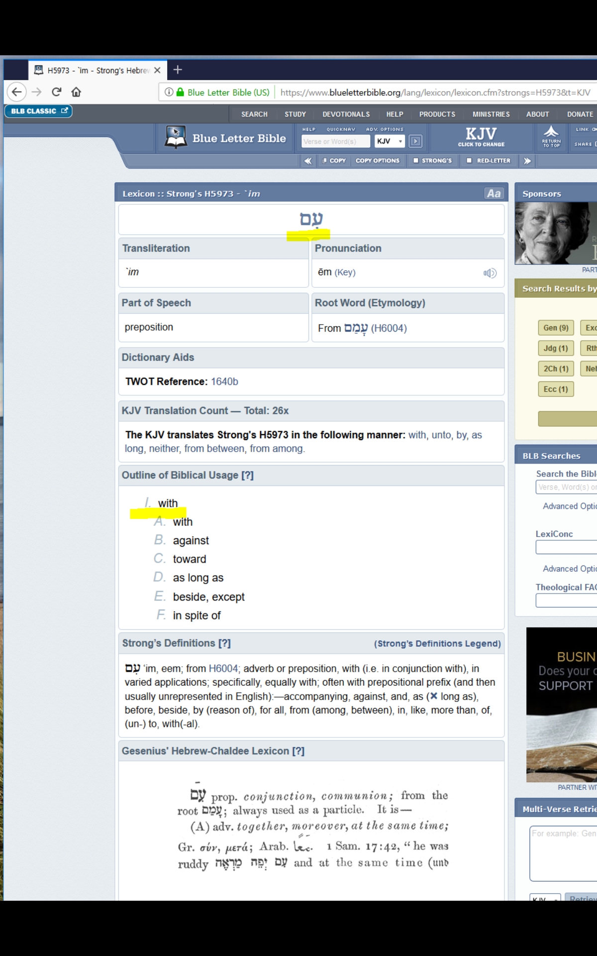
Task: Click Gen (9) search result button
Action: tap(556, 328)
